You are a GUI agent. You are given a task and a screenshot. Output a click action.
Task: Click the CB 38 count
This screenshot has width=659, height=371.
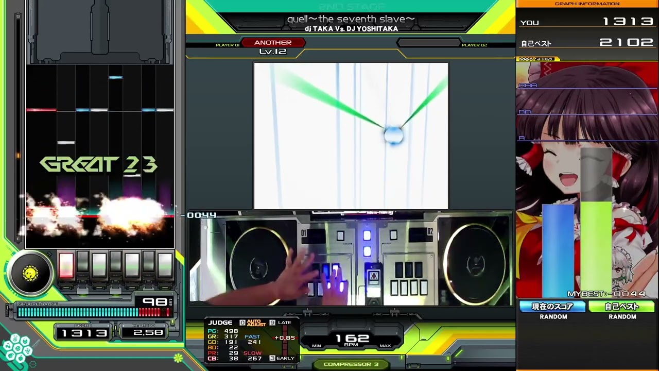point(223,359)
